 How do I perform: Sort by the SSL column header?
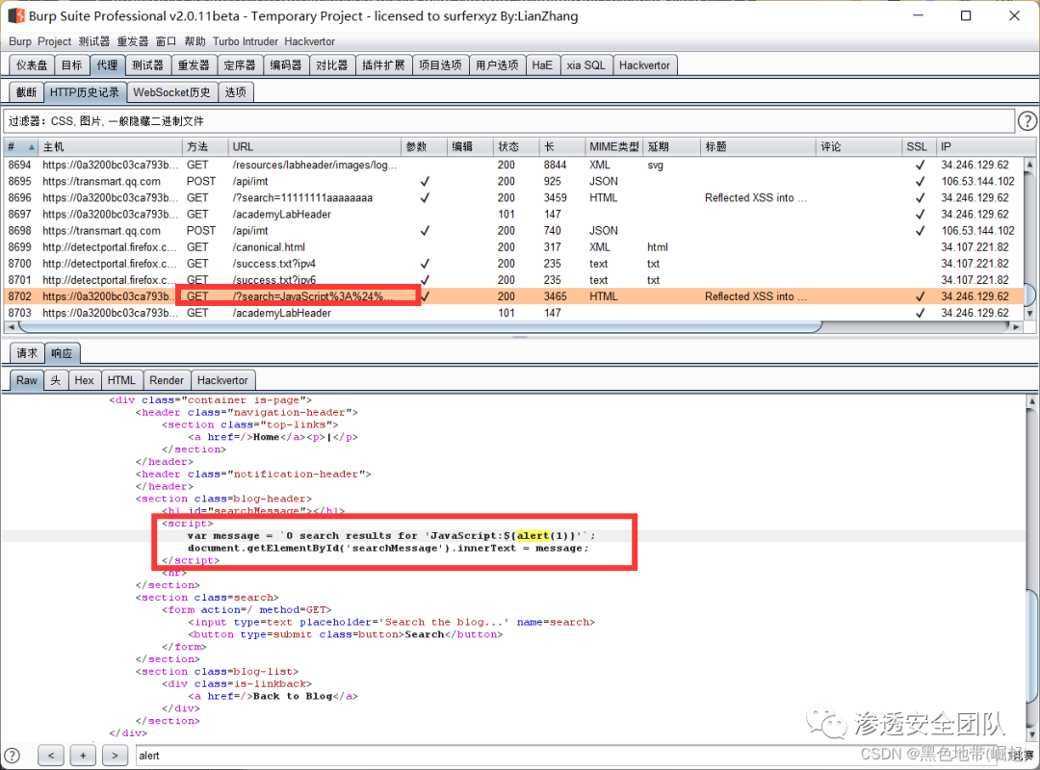pyautogui.click(x=919, y=146)
